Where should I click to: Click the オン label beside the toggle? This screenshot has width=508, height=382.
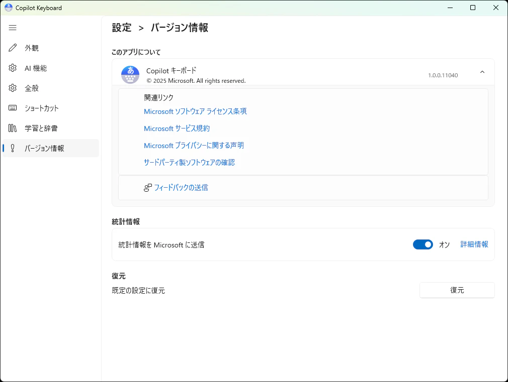(445, 245)
